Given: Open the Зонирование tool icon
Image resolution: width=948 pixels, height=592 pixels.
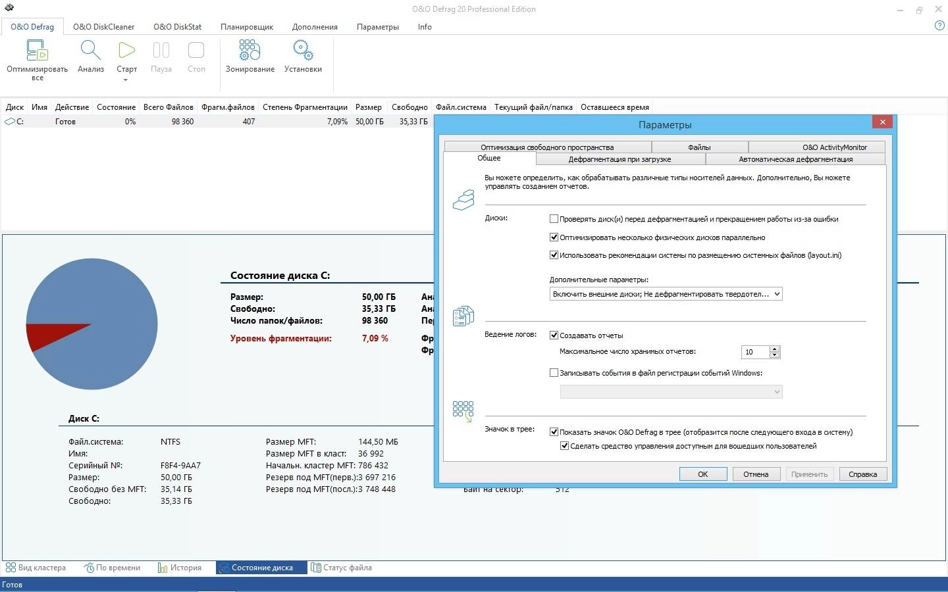Looking at the screenshot, I should click(x=250, y=51).
